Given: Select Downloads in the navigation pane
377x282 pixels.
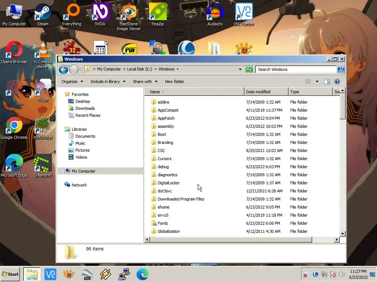Looking at the screenshot, I should [85, 108].
